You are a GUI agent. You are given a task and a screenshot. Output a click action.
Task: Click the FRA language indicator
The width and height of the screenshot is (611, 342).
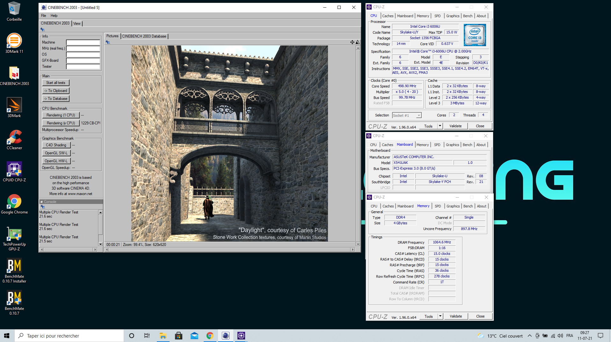point(570,336)
